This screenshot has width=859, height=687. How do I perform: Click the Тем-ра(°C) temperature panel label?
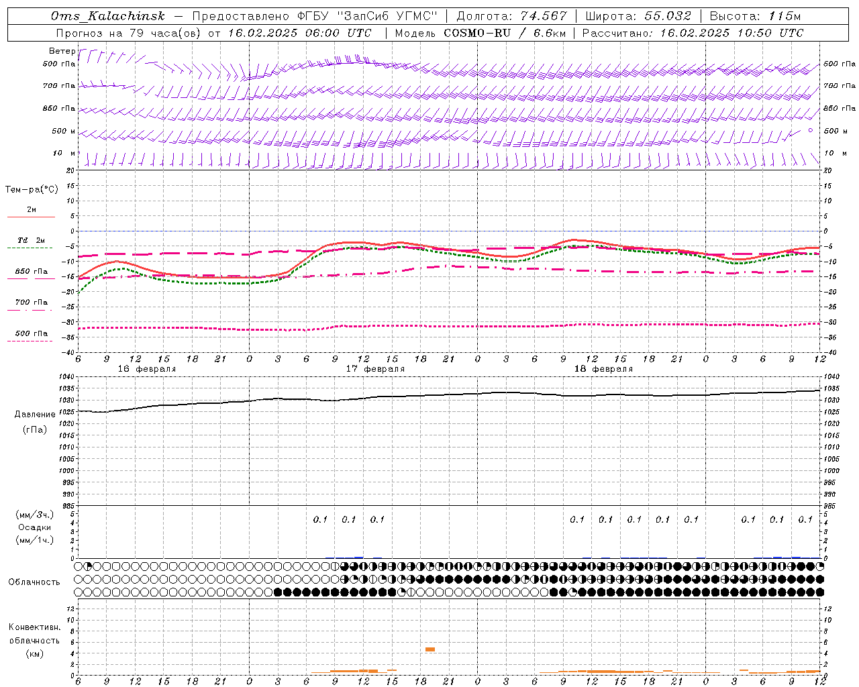click(32, 190)
